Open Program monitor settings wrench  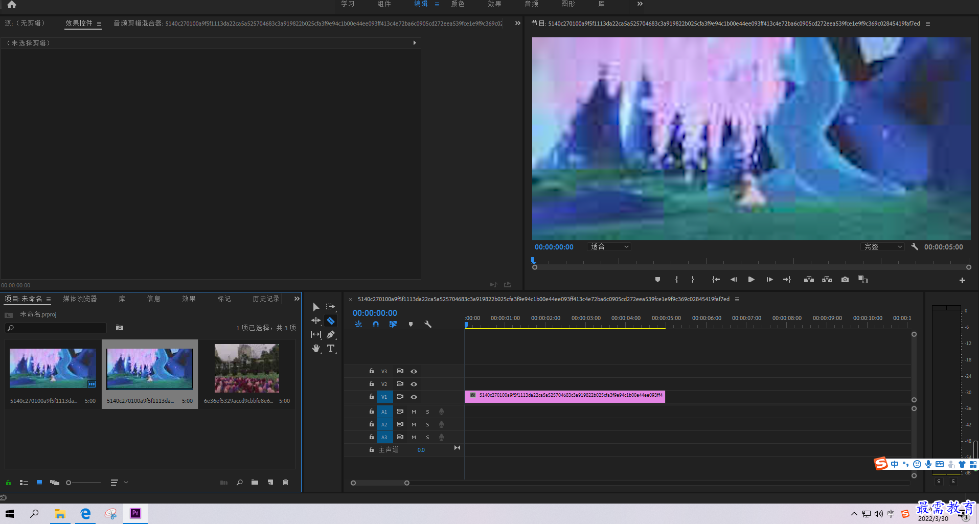click(915, 246)
